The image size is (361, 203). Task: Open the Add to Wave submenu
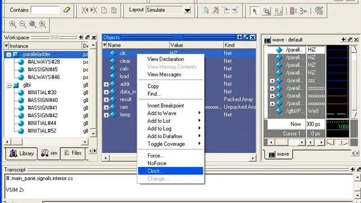pyautogui.click(x=170, y=113)
